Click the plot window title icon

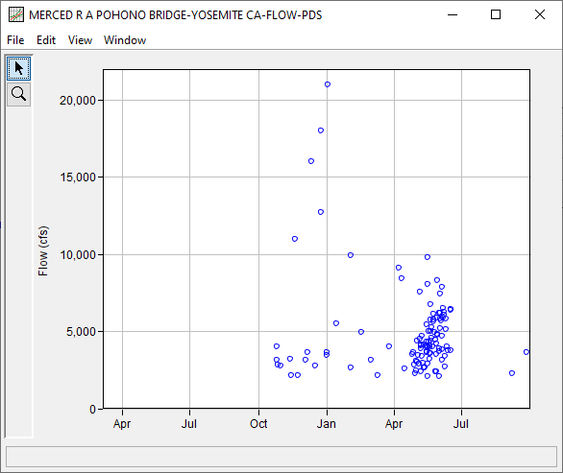(16, 15)
